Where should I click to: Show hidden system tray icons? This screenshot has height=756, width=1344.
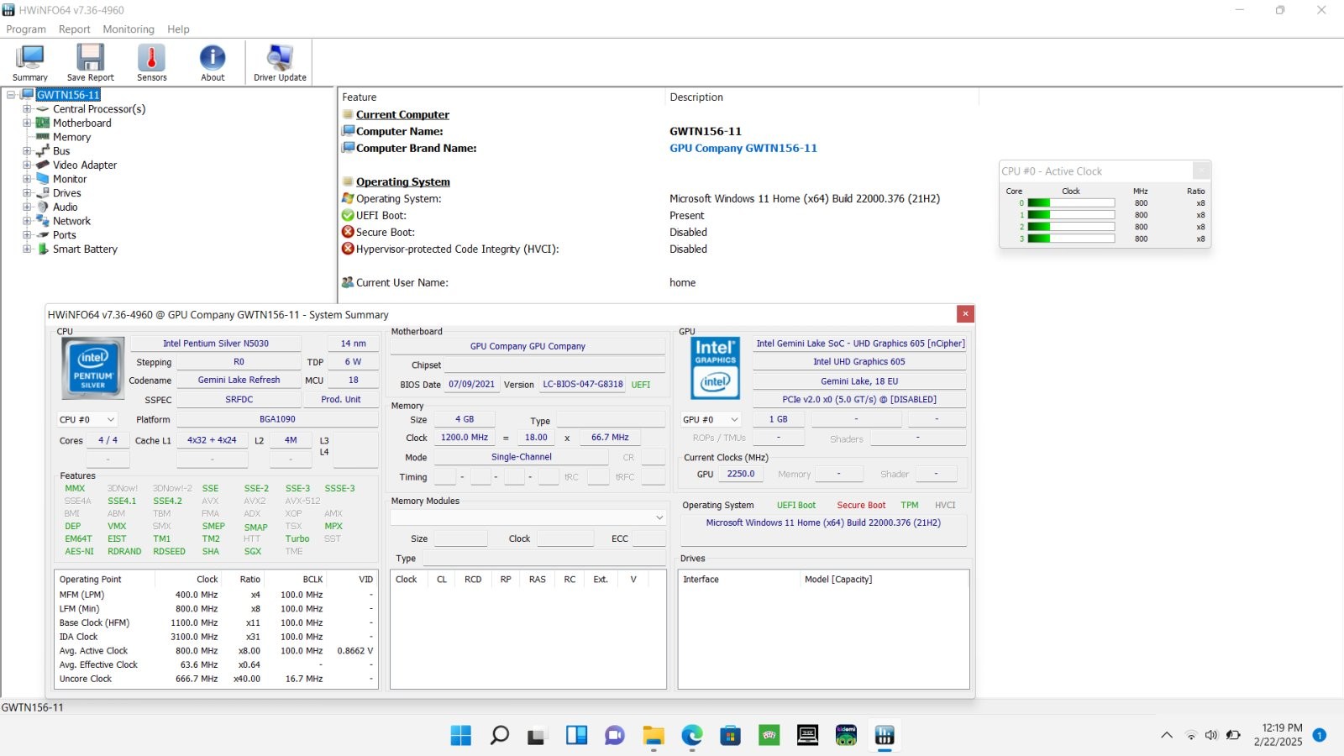[x=1167, y=735]
